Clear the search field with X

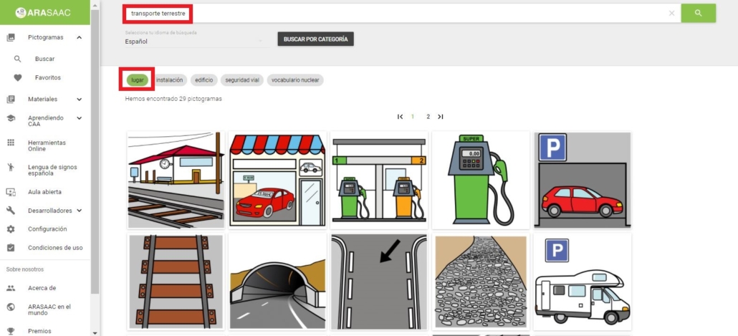(671, 13)
